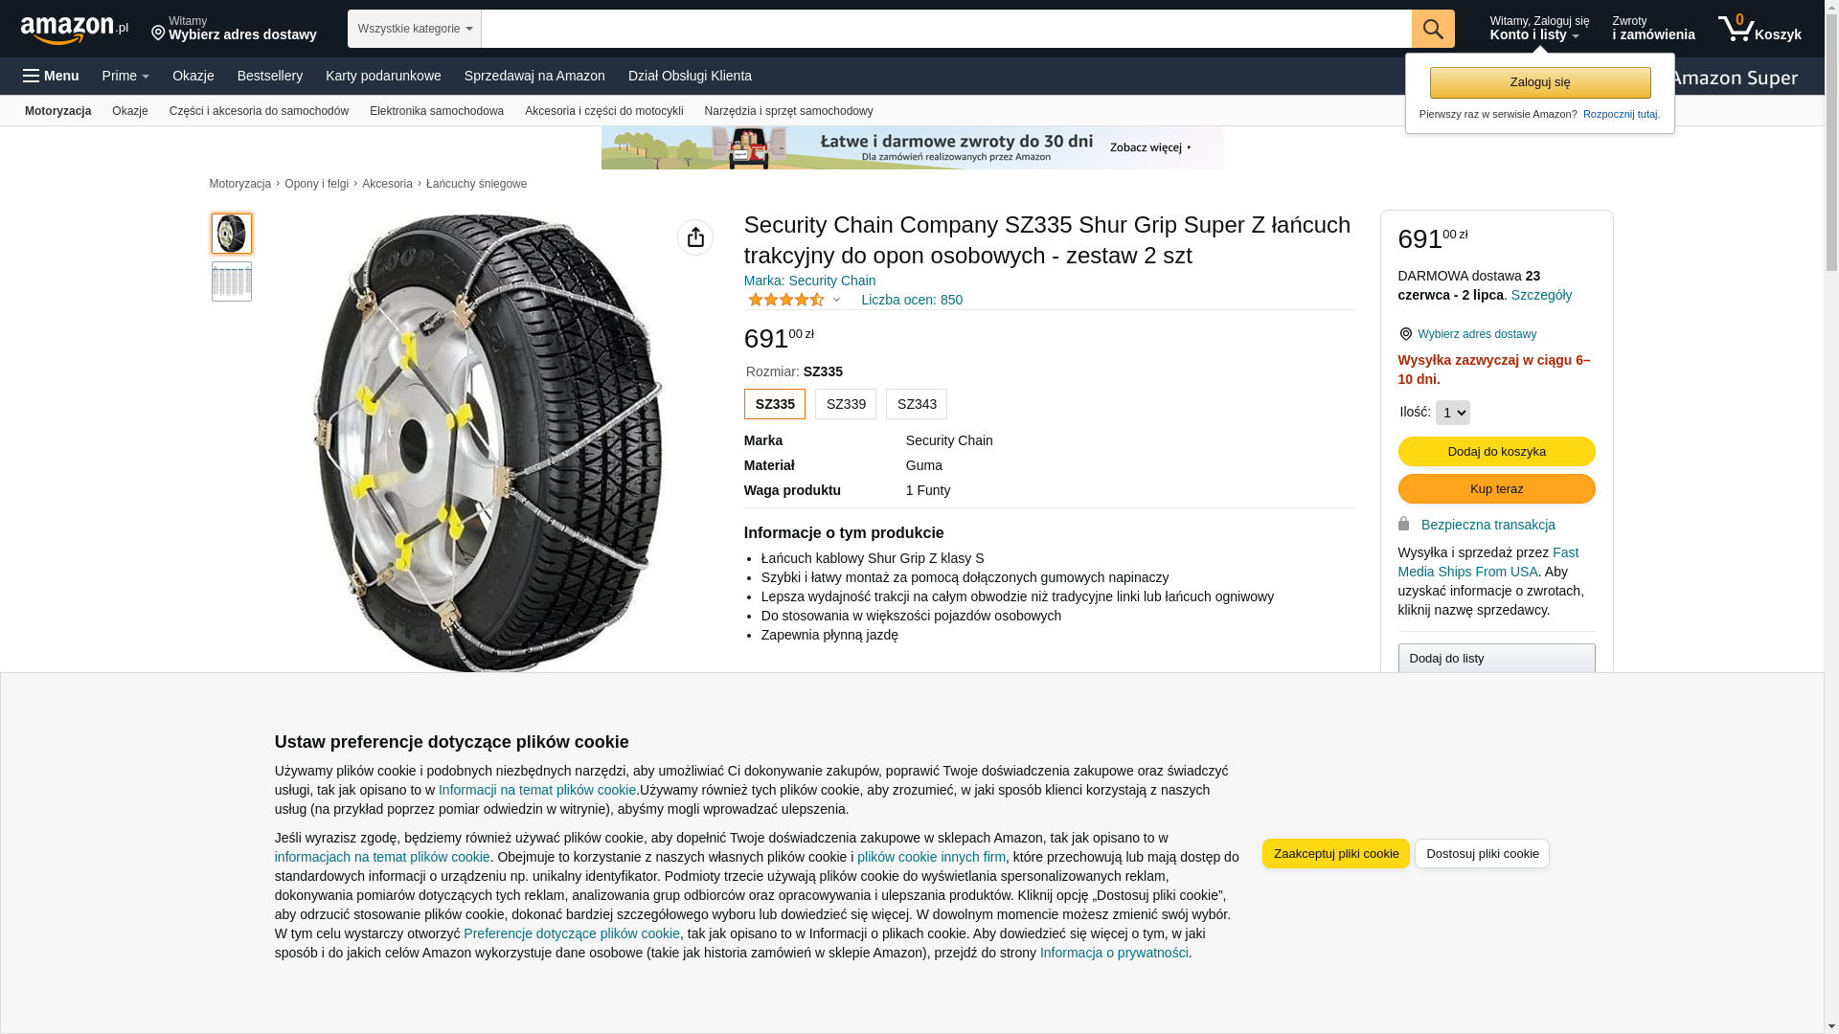
Task: Select size option SZ335
Action: [x=774, y=404]
